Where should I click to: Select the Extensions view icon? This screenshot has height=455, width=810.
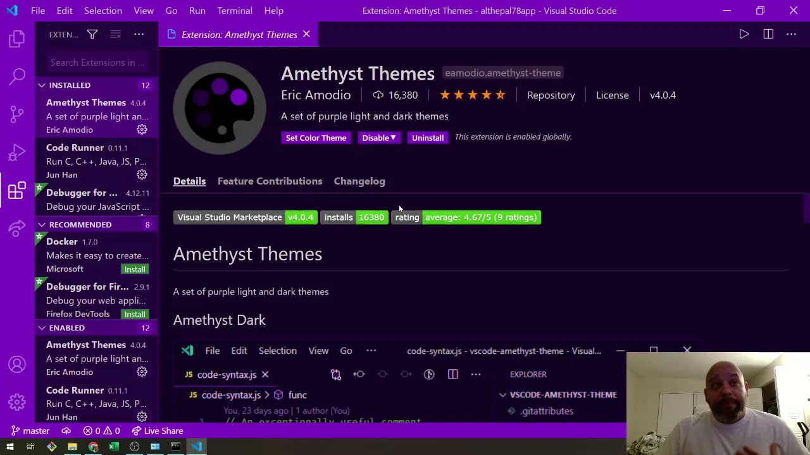17,190
